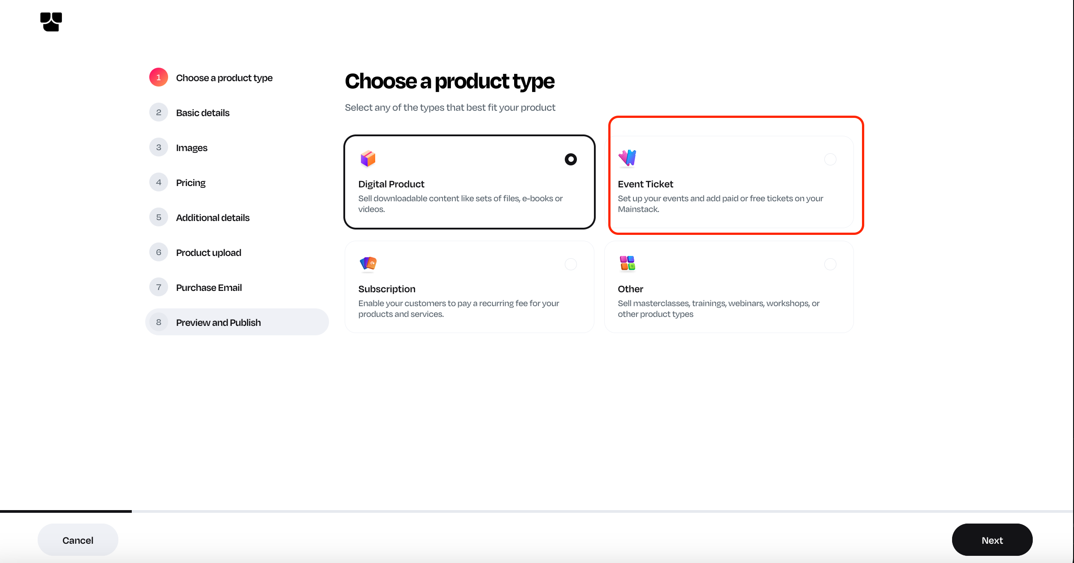
Task: Jump to the Additional details step
Action: (212, 217)
